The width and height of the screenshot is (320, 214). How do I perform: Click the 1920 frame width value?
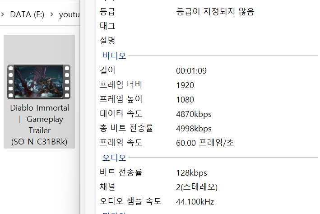coord(185,85)
